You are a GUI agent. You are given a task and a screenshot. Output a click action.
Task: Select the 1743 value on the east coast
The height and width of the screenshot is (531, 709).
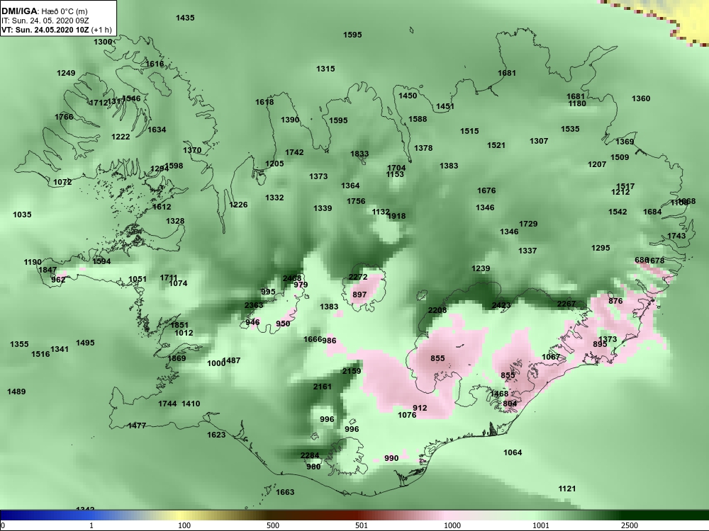pyautogui.click(x=676, y=236)
